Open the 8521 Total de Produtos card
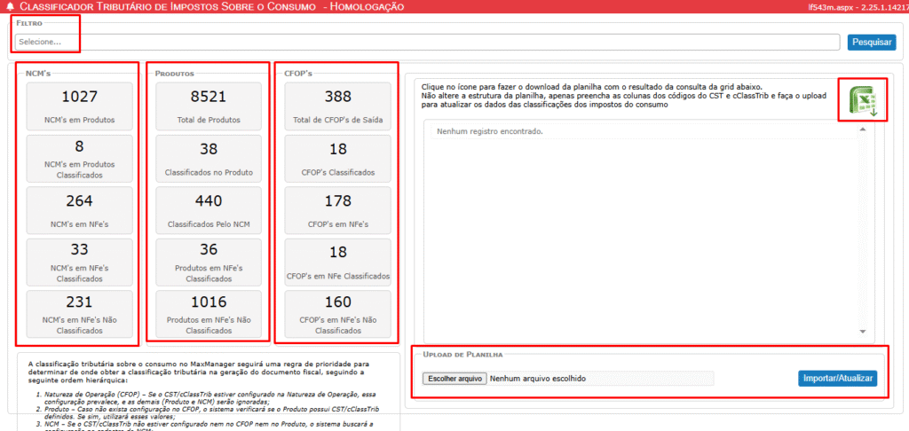The height and width of the screenshot is (431, 909). click(x=209, y=106)
